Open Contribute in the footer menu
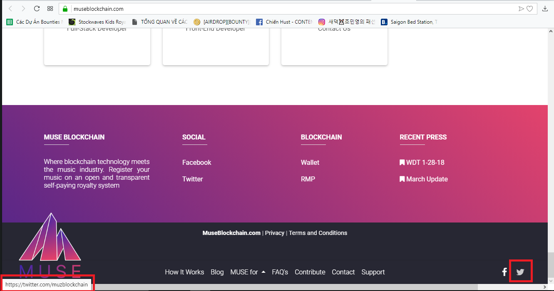The image size is (554, 291). point(310,272)
